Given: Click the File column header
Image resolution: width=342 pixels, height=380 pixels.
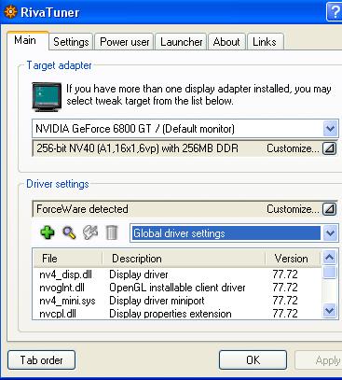Looking at the screenshot, I should pyautogui.click(x=68, y=259).
